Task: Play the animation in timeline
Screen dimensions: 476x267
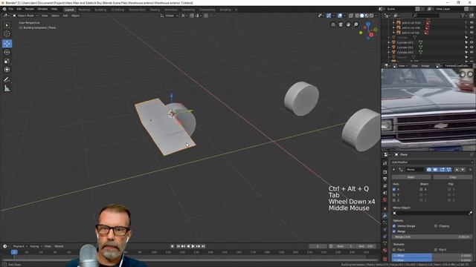Action: [193, 246]
